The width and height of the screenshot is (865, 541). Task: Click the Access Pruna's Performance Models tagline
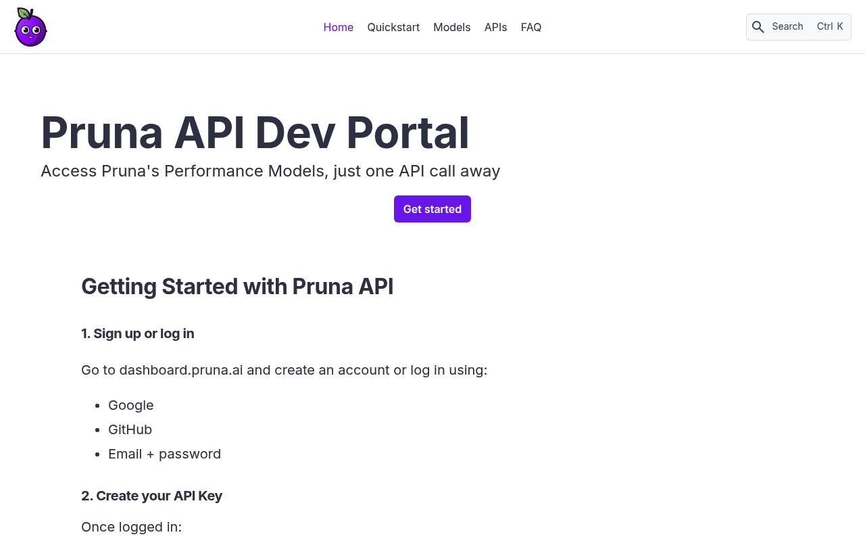tap(270, 171)
